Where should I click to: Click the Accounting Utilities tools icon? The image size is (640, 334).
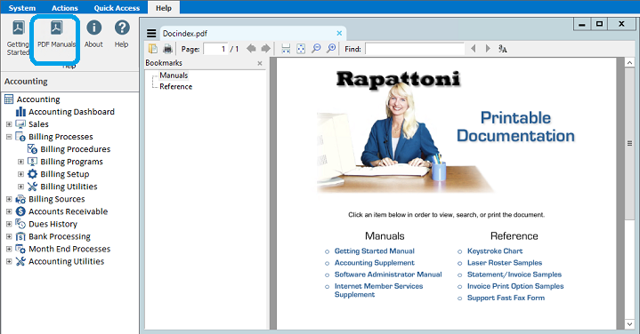(20, 261)
